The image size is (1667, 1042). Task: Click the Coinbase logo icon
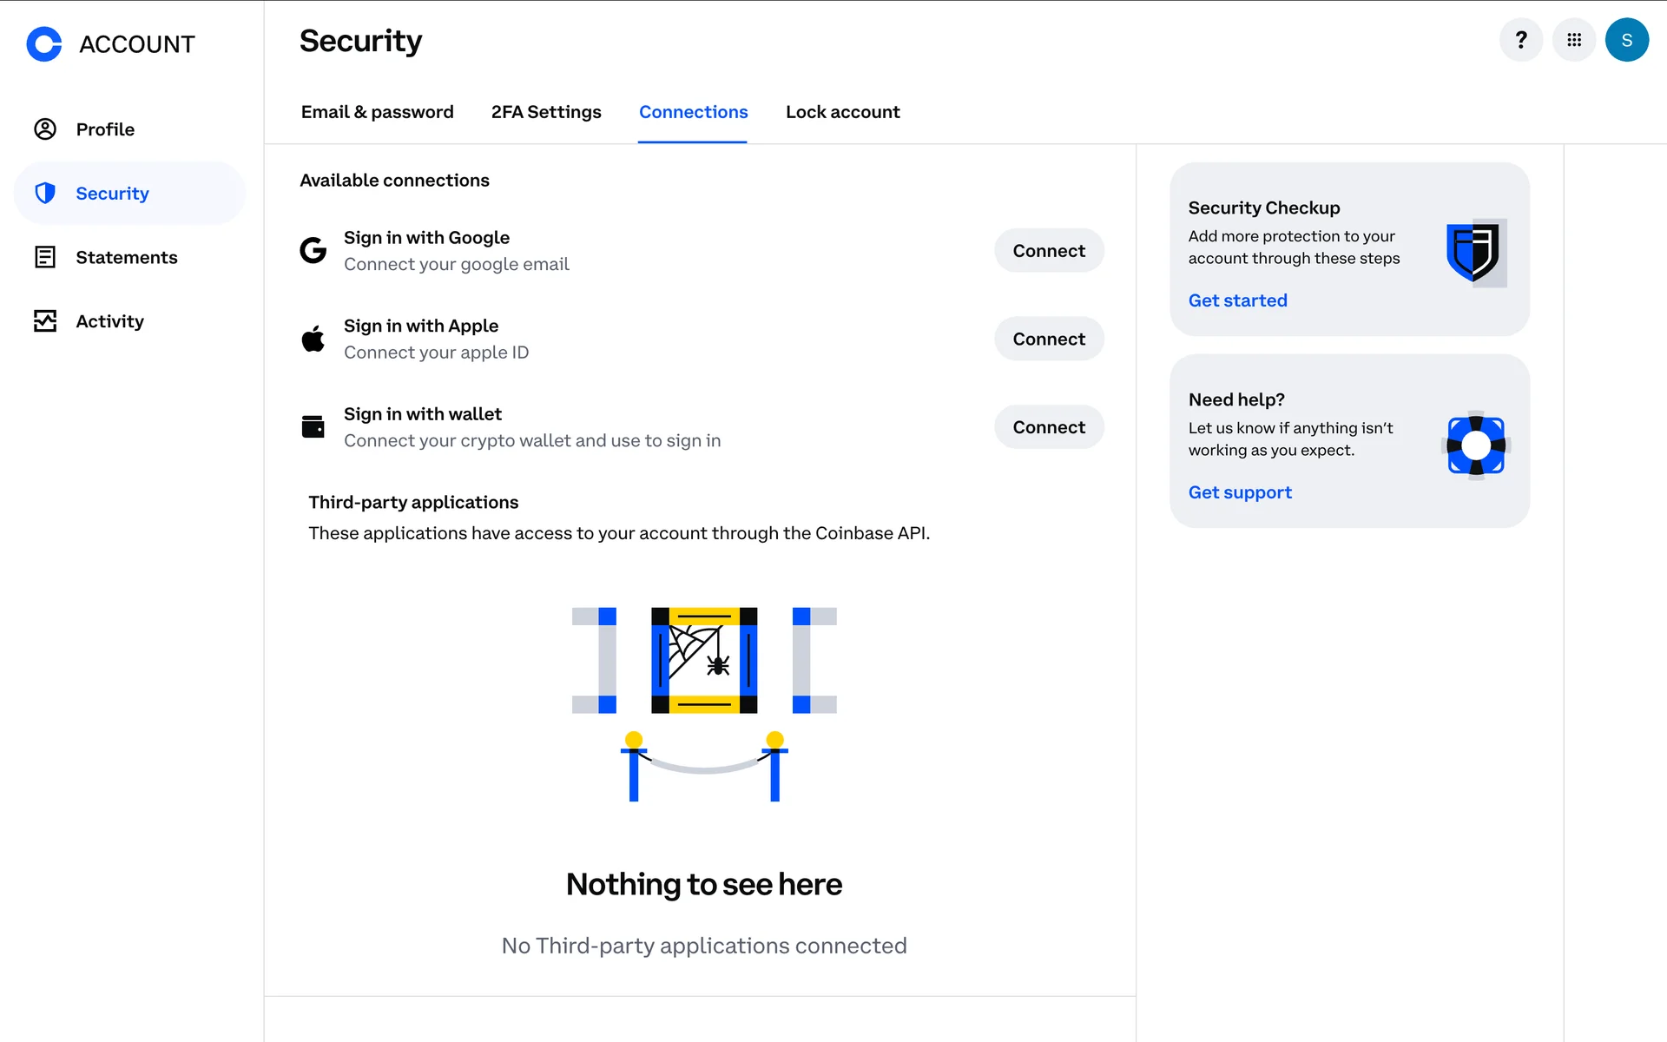[44, 43]
